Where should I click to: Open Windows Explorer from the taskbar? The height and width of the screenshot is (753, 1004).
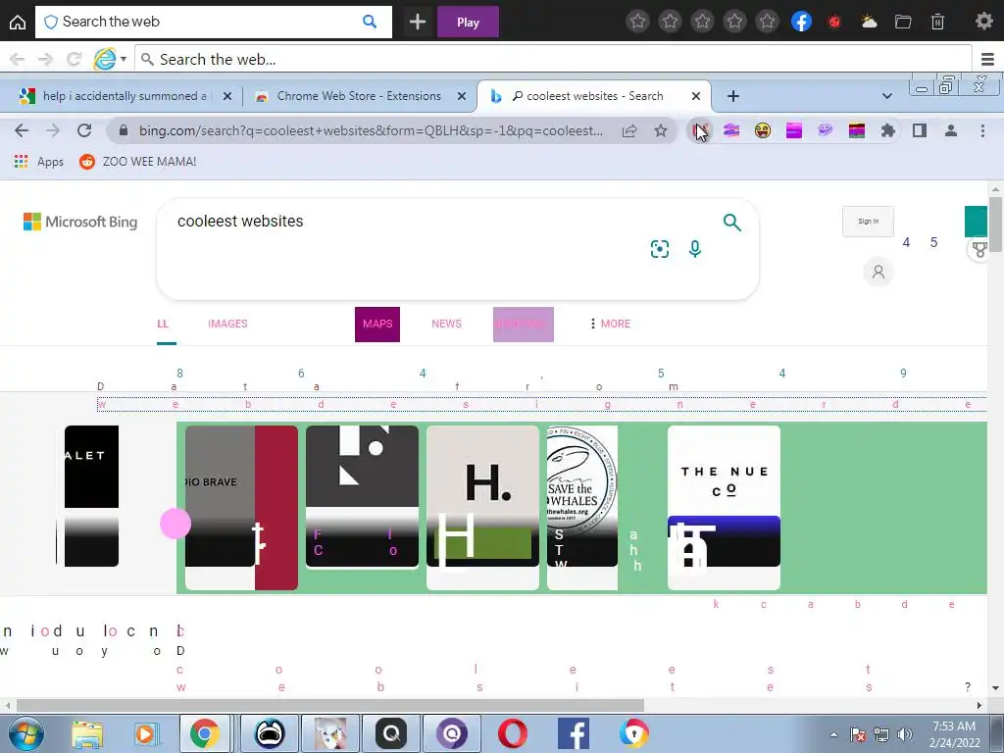(87, 733)
